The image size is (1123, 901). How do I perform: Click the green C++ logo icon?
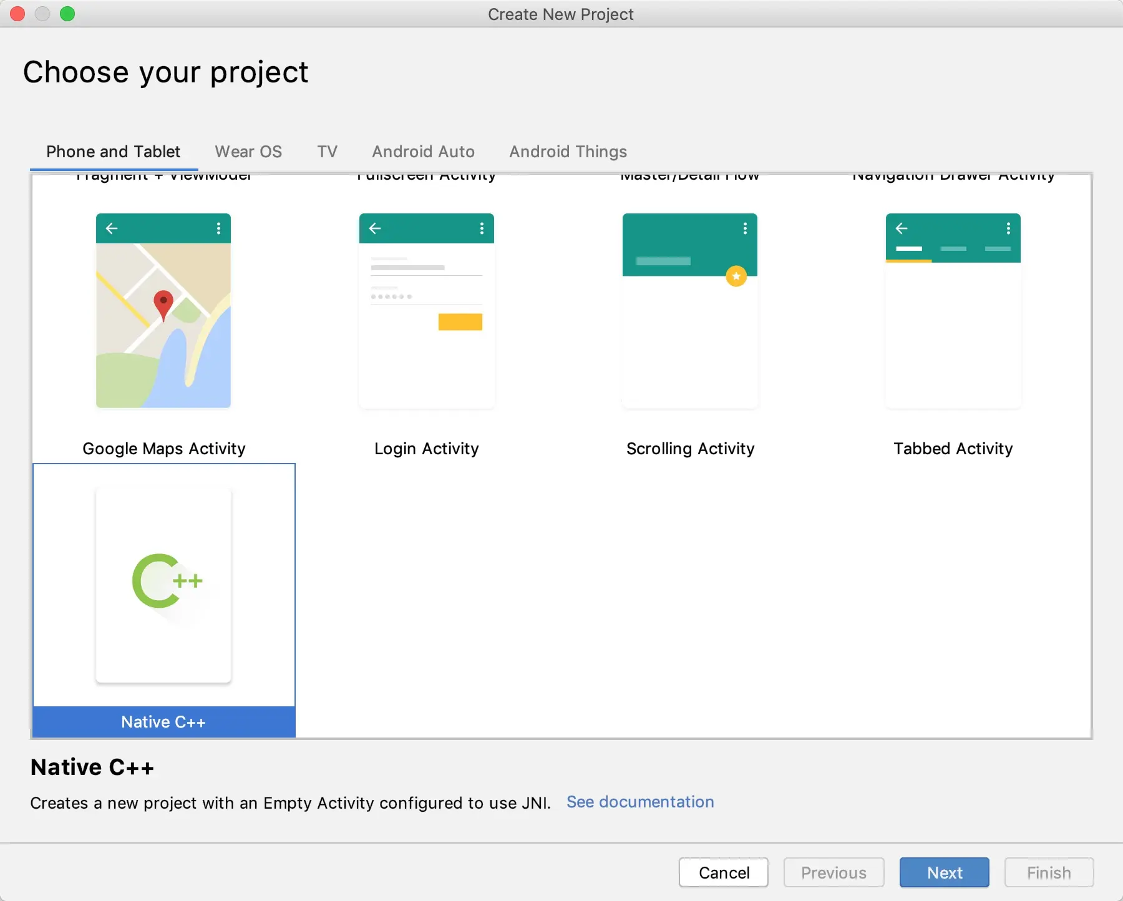pyautogui.click(x=167, y=581)
